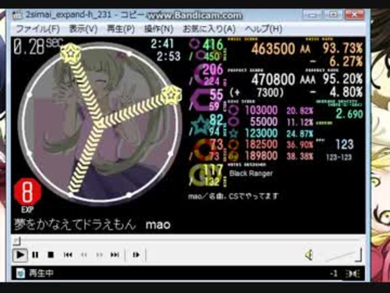Step forward one frame
Viewport: 390px width, 293px height.
136,255
